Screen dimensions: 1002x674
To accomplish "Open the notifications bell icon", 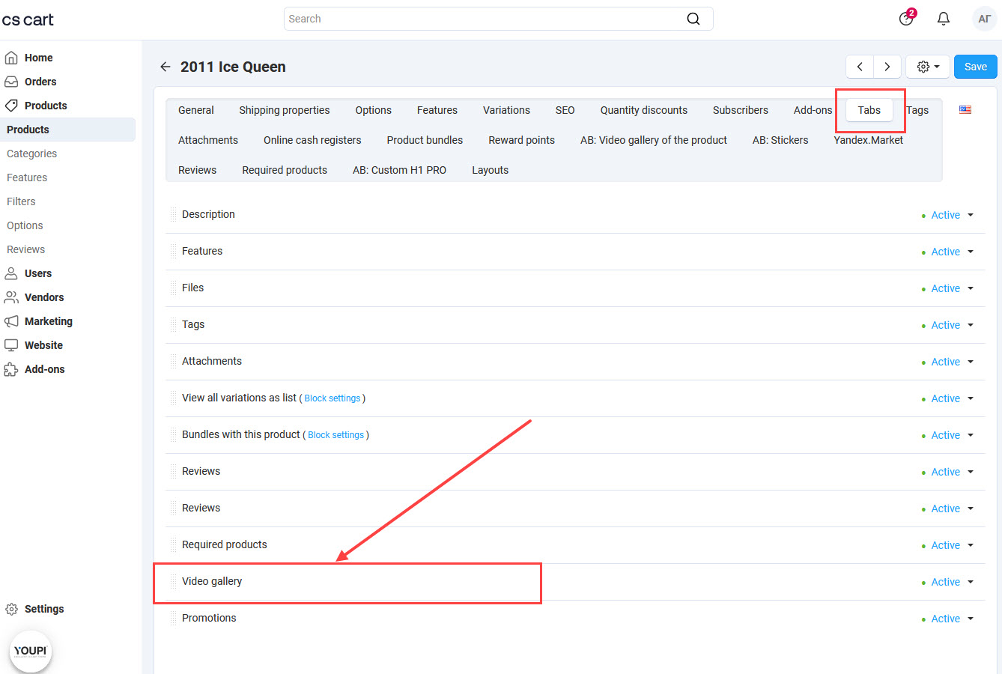I will click(x=943, y=18).
